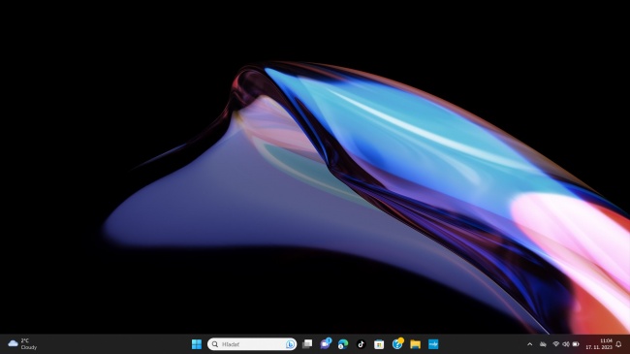Click the OneDrive cloud tray icon
The width and height of the screenshot is (630, 354).
[543, 344]
